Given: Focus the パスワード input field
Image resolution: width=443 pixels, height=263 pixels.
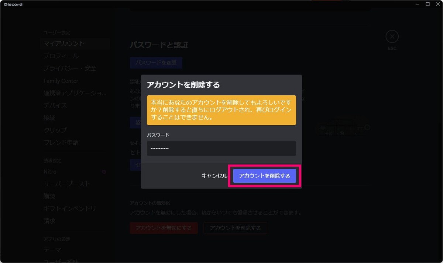Looking at the screenshot, I should pos(221,148).
